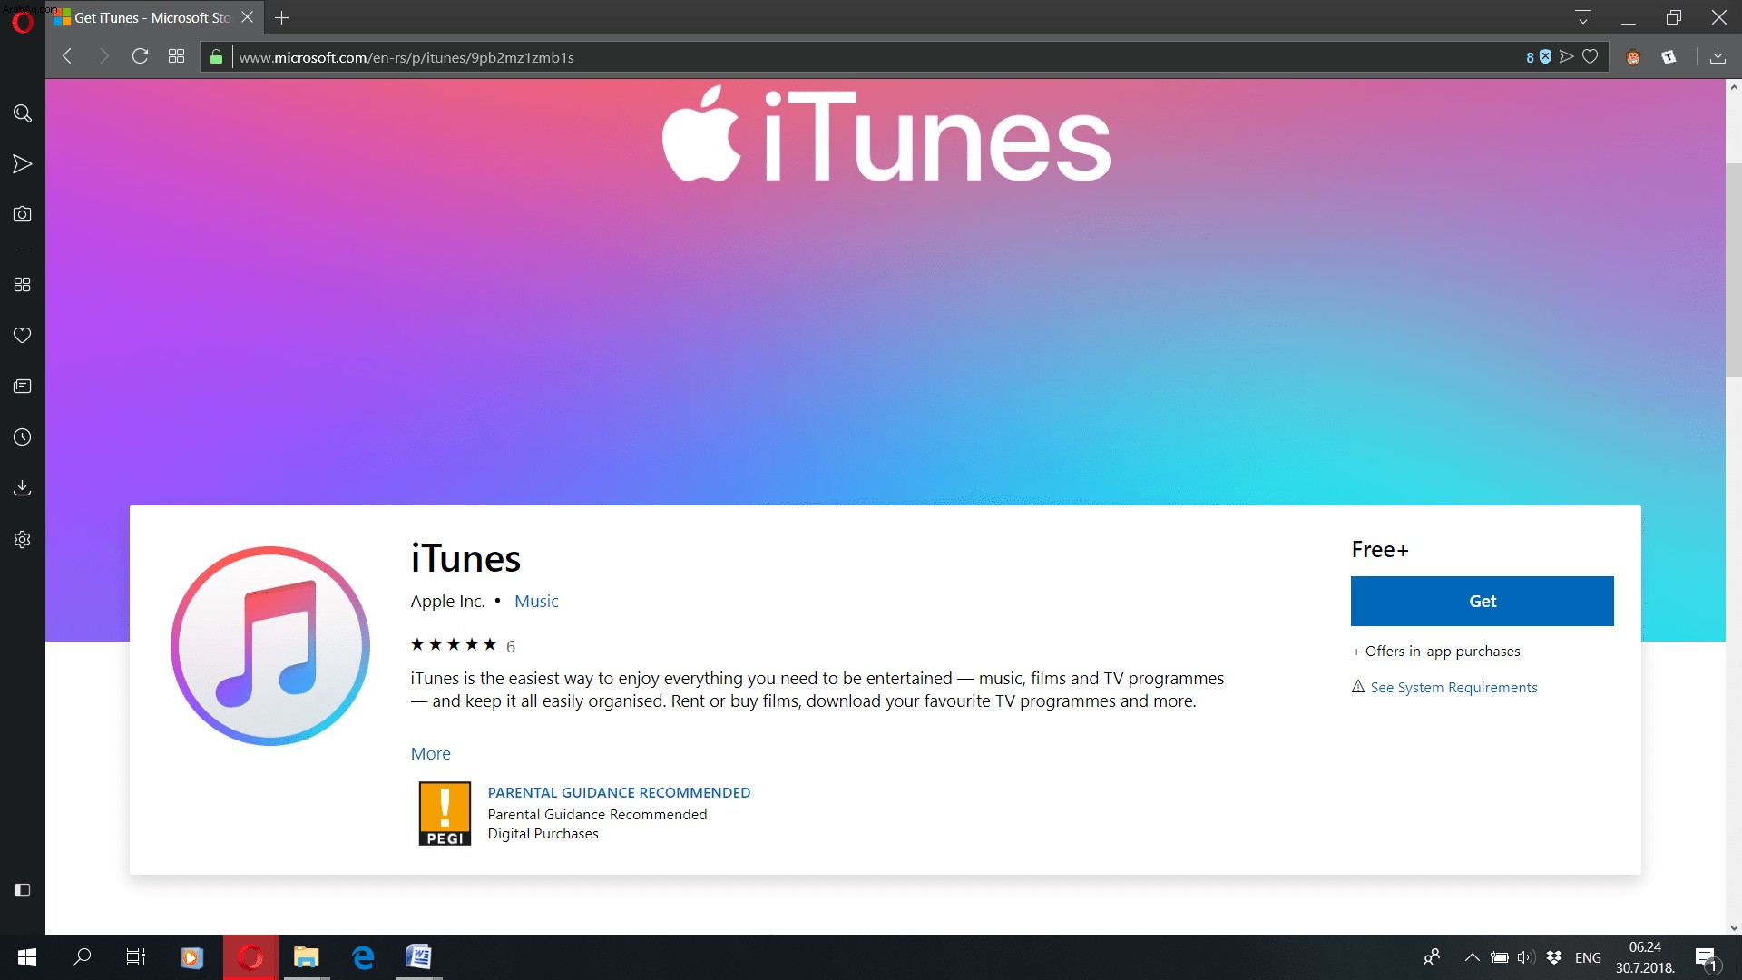Viewport: 1742px width, 980px height.
Task: Open the toolbar downloads arrow icon
Action: [x=1718, y=57]
